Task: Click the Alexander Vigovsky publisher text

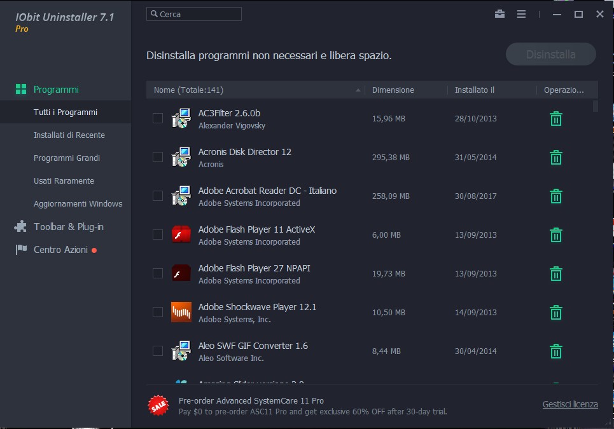Action: pos(232,126)
